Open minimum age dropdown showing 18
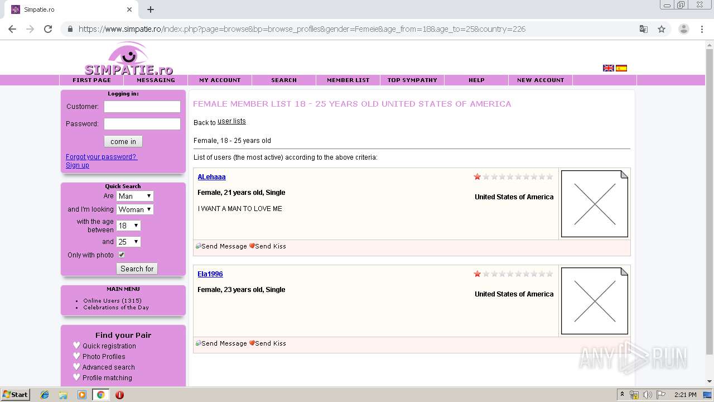The image size is (714, 402). [129, 226]
